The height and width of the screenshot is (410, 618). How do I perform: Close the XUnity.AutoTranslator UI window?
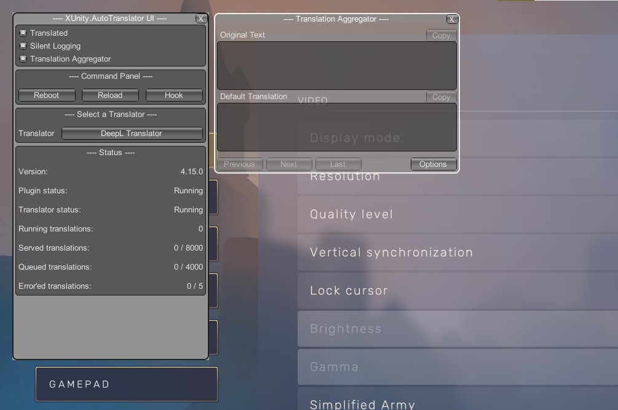point(200,18)
